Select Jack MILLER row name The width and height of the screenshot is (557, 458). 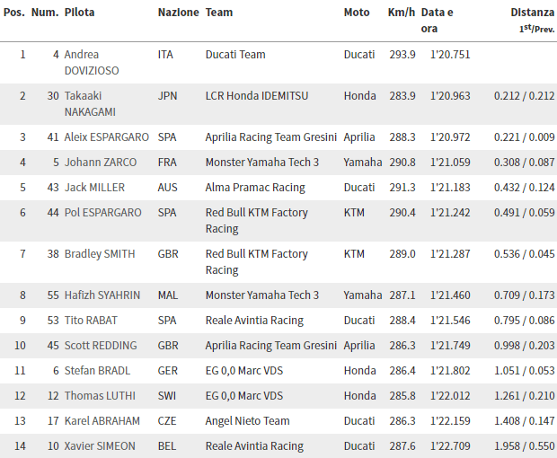(x=94, y=188)
